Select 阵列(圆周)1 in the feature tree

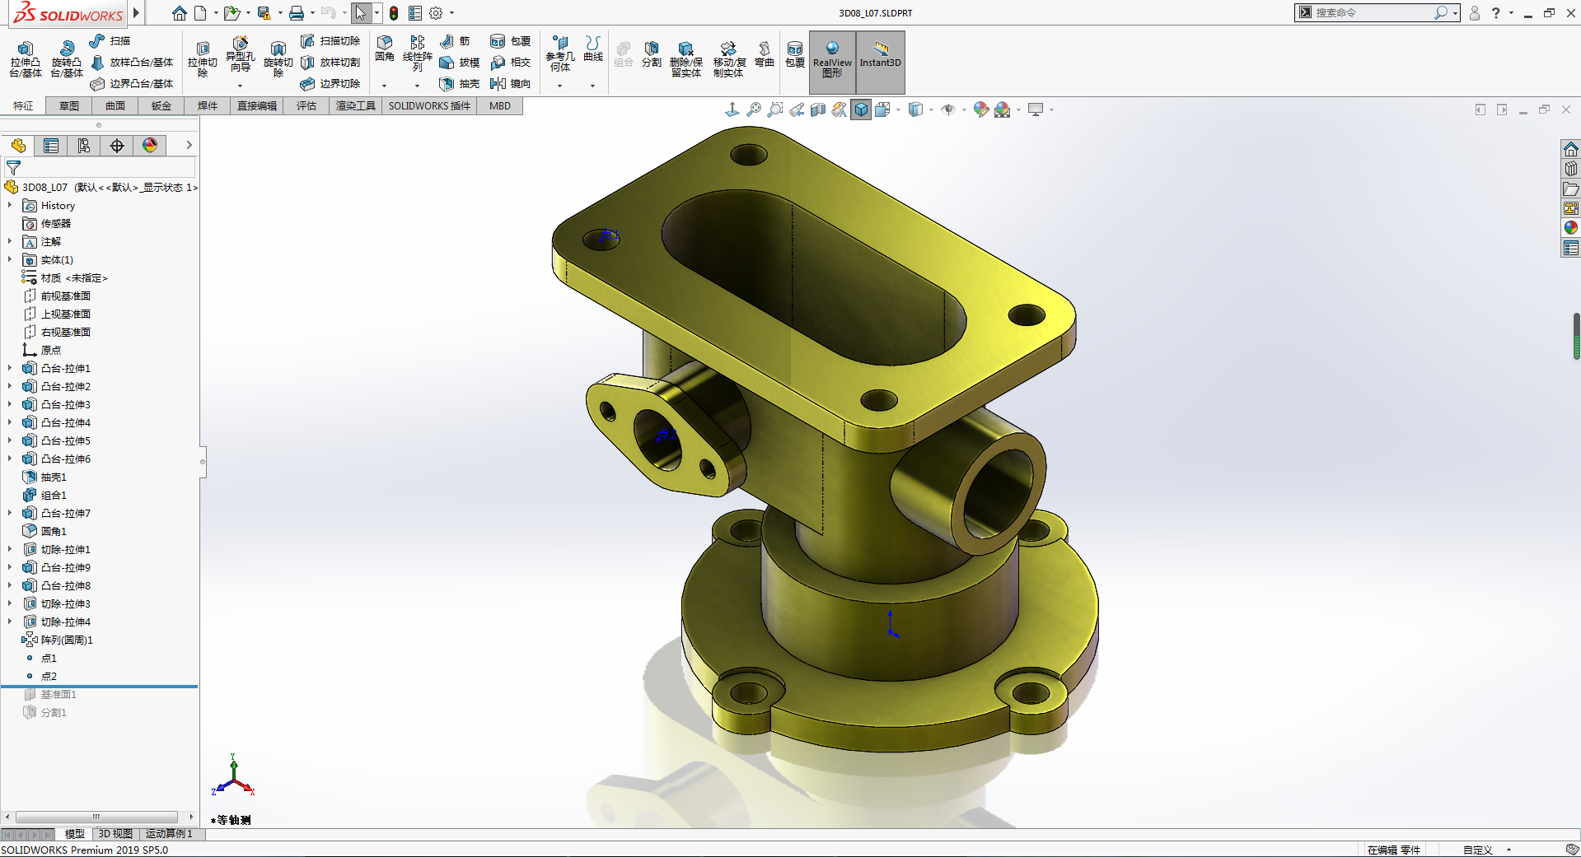pos(67,640)
